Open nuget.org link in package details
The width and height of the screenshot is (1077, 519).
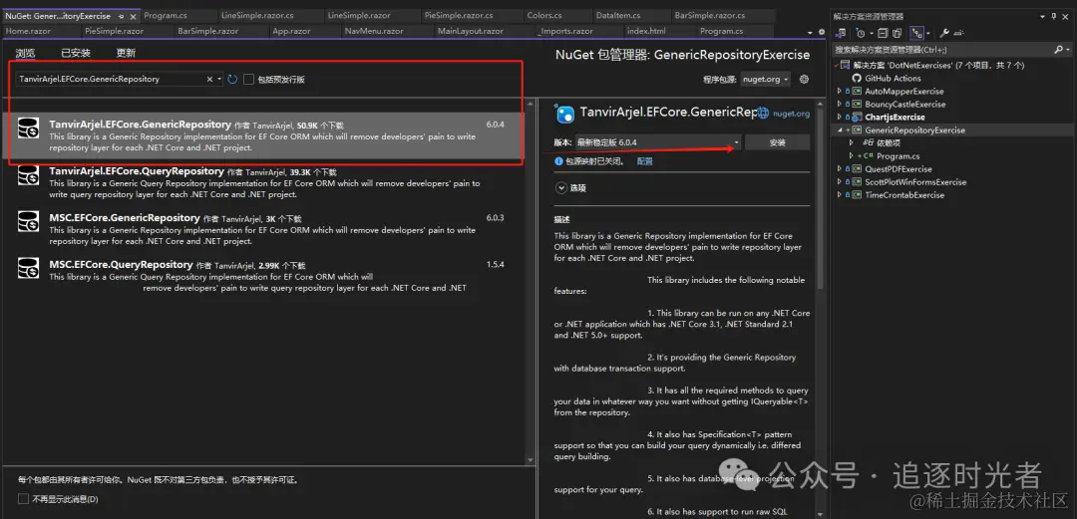pyautogui.click(x=791, y=114)
